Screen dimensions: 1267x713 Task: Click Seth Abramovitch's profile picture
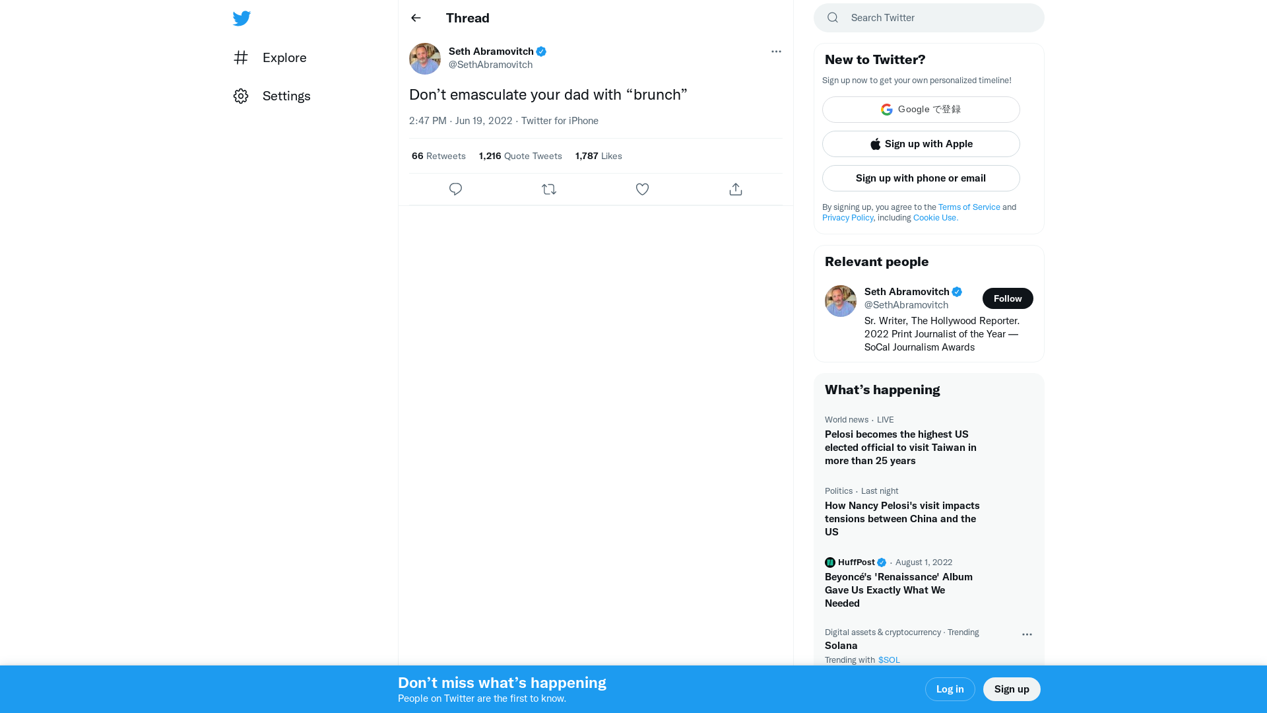tap(424, 58)
